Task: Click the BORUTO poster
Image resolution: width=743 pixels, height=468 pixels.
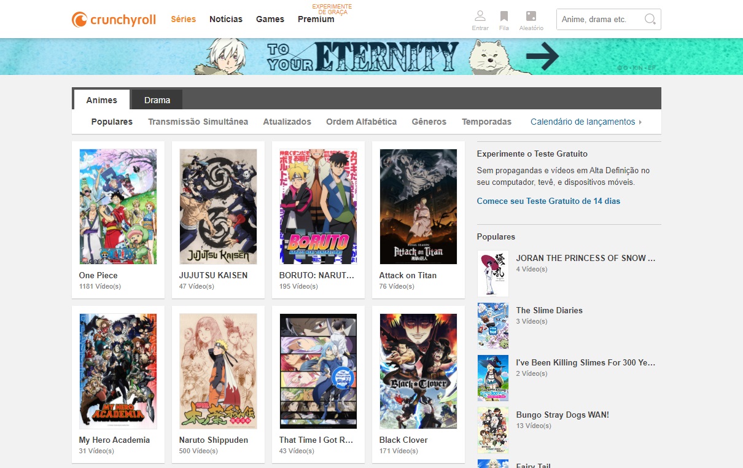Action: (318, 206)
